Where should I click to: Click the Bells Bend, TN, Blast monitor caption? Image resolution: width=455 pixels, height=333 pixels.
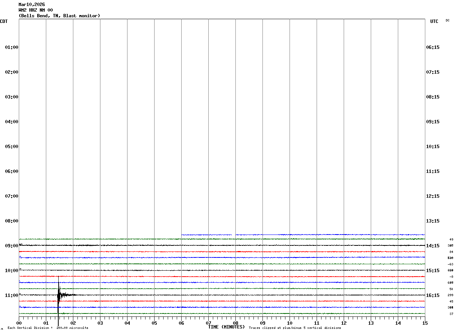pyautogui.click(x=59, y=16)
